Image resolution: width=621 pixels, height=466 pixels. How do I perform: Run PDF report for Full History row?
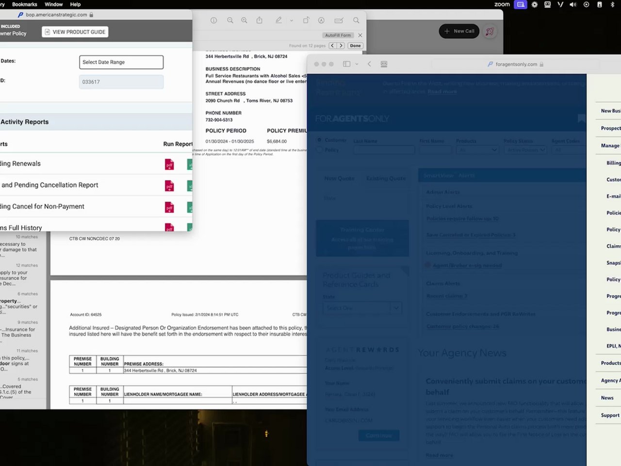coord(169,227)
